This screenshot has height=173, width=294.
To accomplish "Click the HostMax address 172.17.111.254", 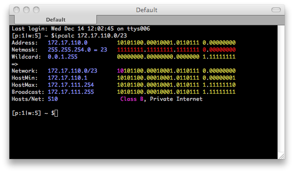I will pos(71,85).
